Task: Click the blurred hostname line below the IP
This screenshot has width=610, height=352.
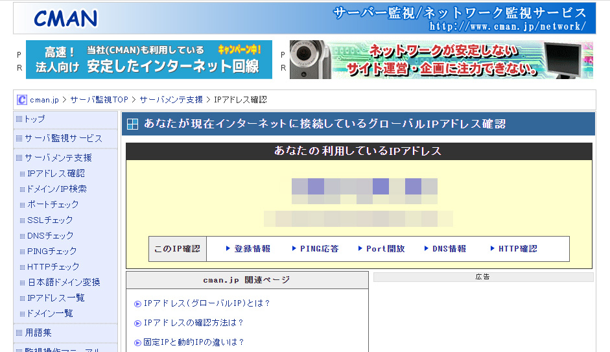Action: pos(358,219)
